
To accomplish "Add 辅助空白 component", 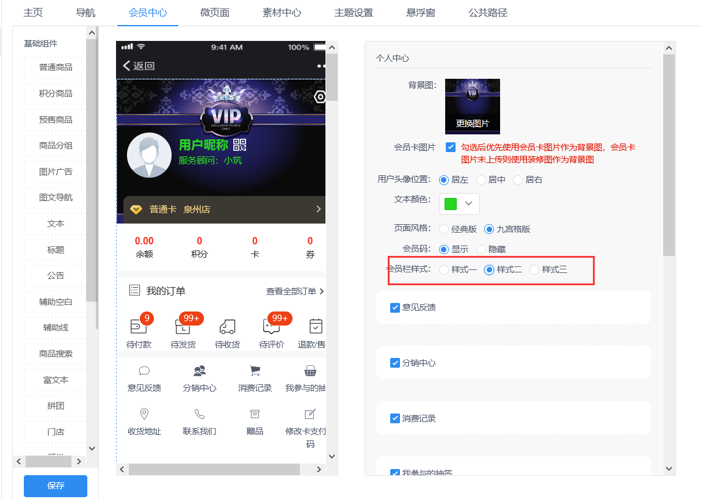I will click(56, 302).
